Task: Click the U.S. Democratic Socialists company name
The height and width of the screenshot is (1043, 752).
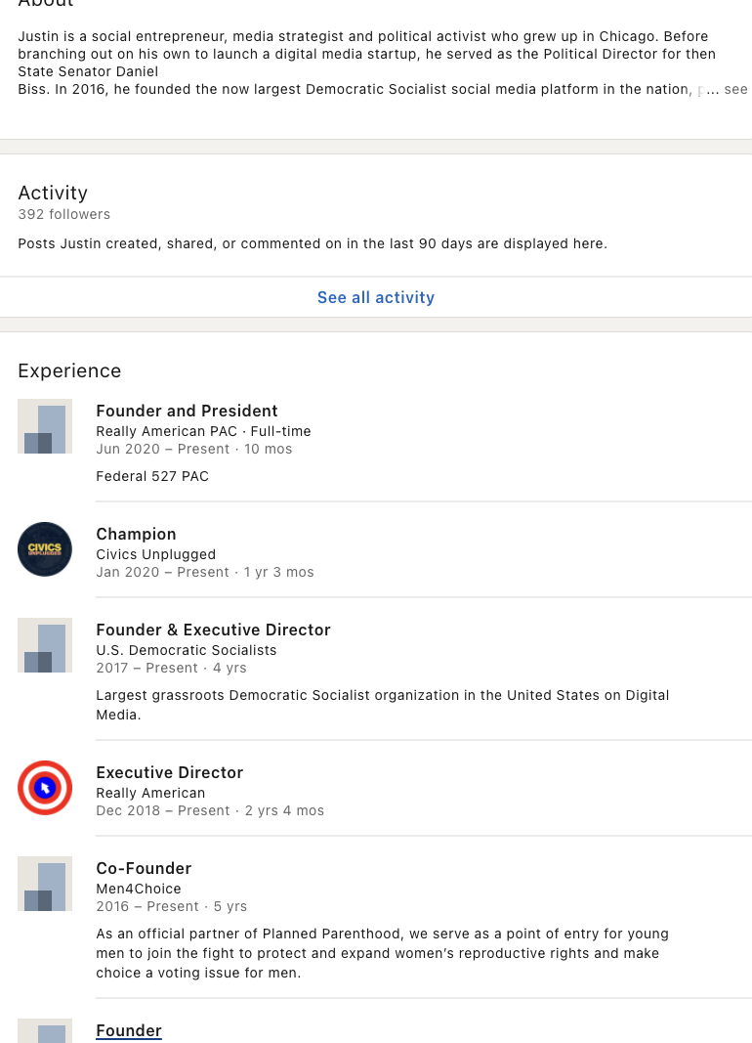Action: click(186, 650)
